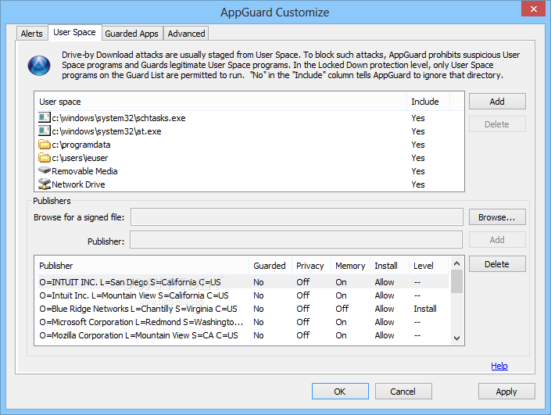This screenshot has width=551, height=415.
Task: Open the Guarded Apps tab
Action: click(x=132, y=34)
